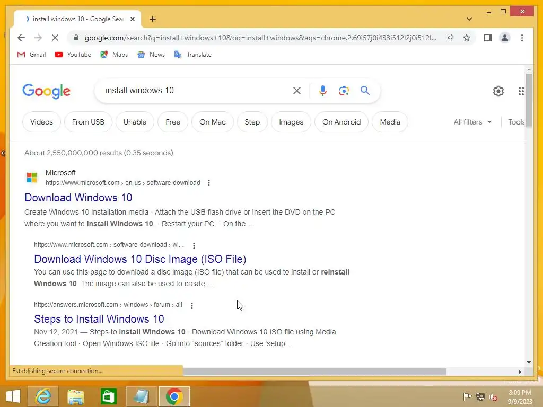
Task: Select the Images filter chip
Action: click(x=291, y=122)
